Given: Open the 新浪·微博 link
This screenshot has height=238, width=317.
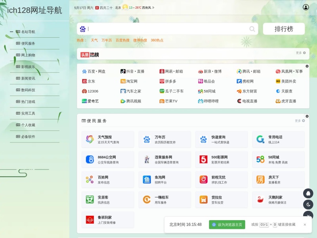Looking at the screenshot, I should click(210, 71).
